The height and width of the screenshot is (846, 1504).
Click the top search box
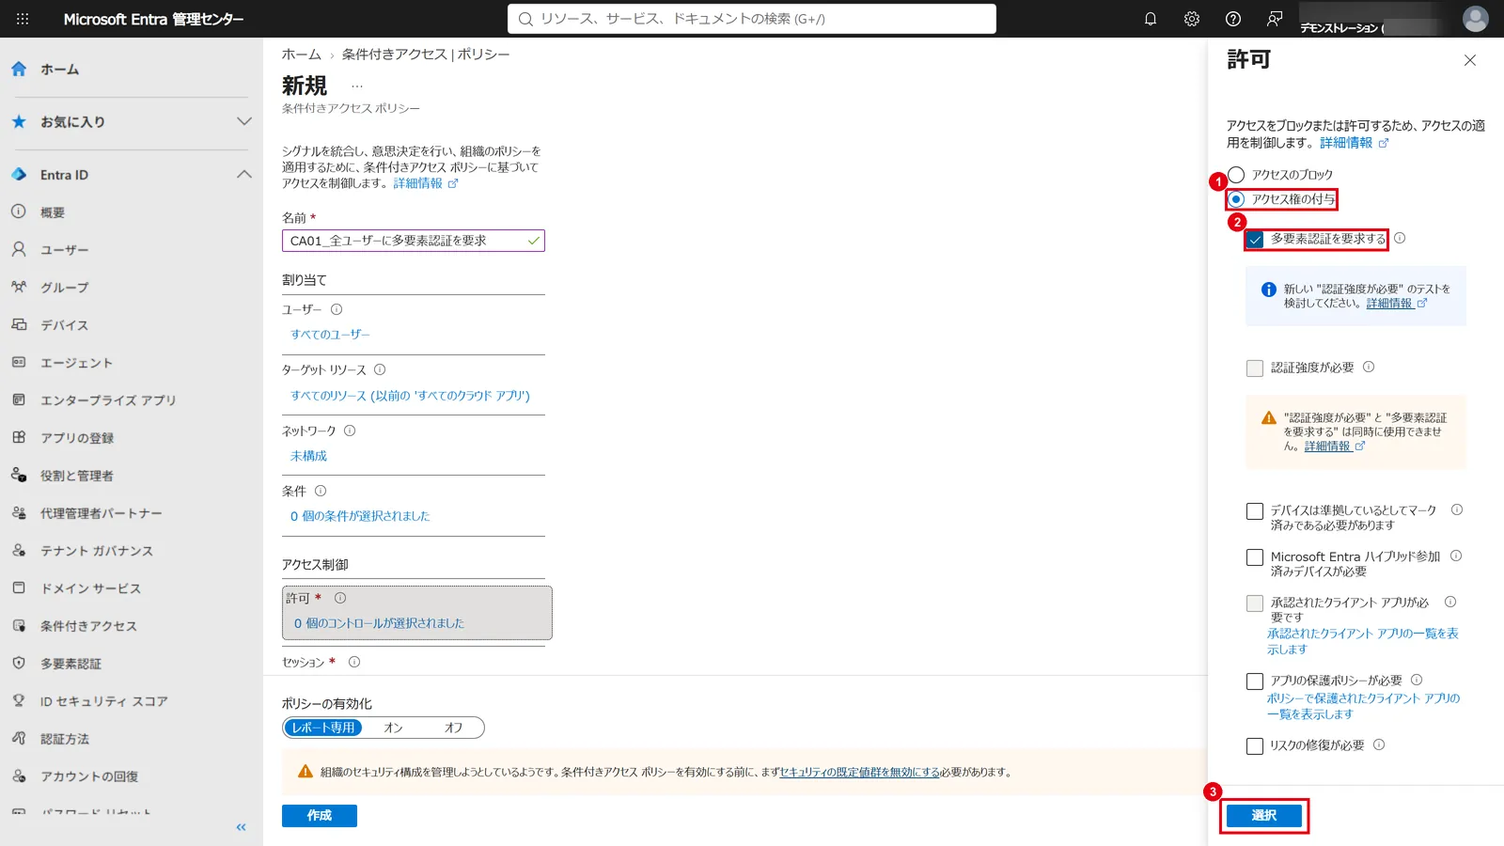point(752,19)
